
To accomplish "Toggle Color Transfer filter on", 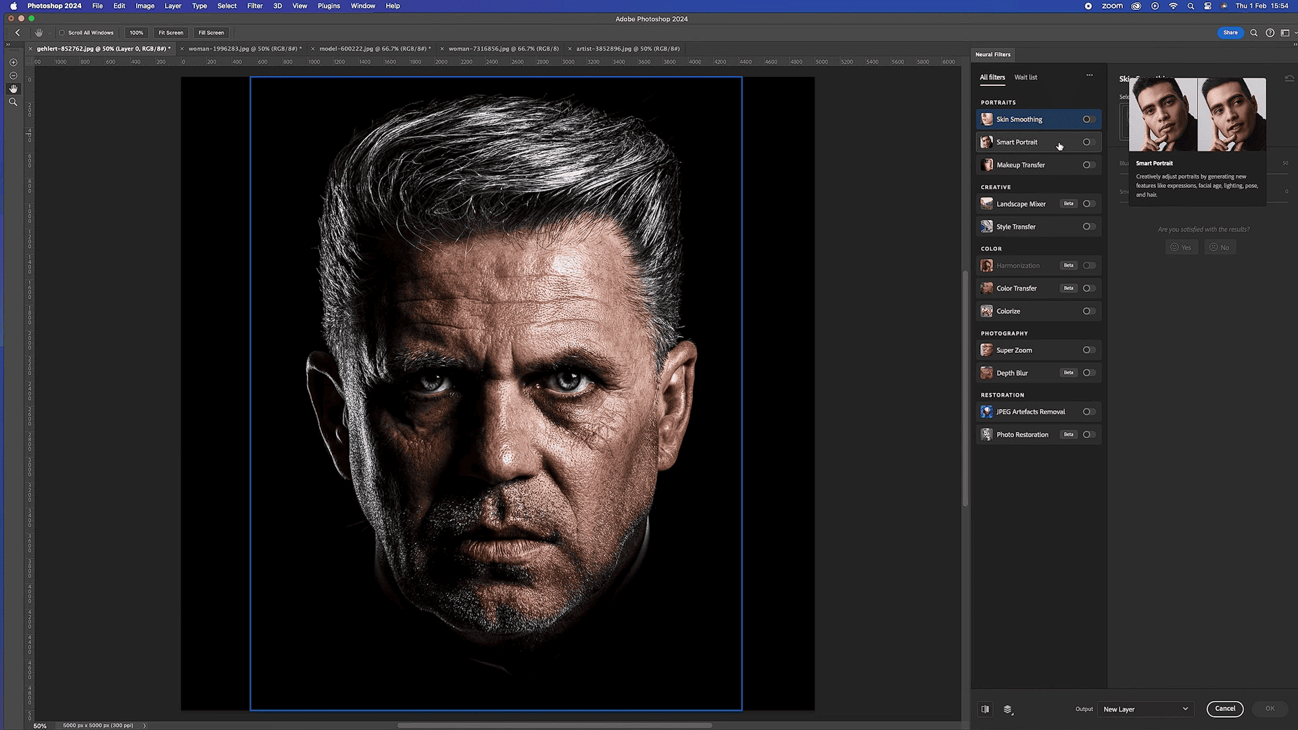I will coord(1088,289).
